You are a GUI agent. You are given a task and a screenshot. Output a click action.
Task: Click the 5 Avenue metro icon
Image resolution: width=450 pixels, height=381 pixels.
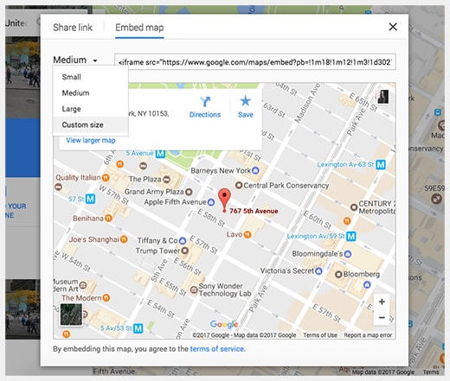point(160,154)
